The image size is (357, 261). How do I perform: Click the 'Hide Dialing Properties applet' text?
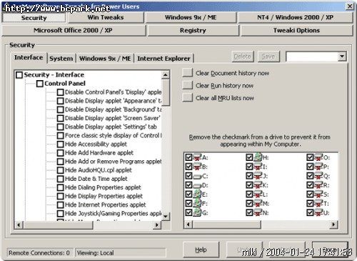[x=103, y=187]
